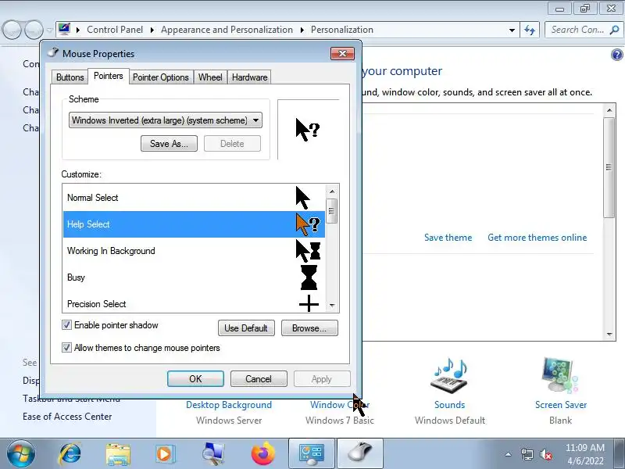Screen dimensions: 625x469
Task: Click the Precision Select crosshair icon
Action: tap(309, 304)
